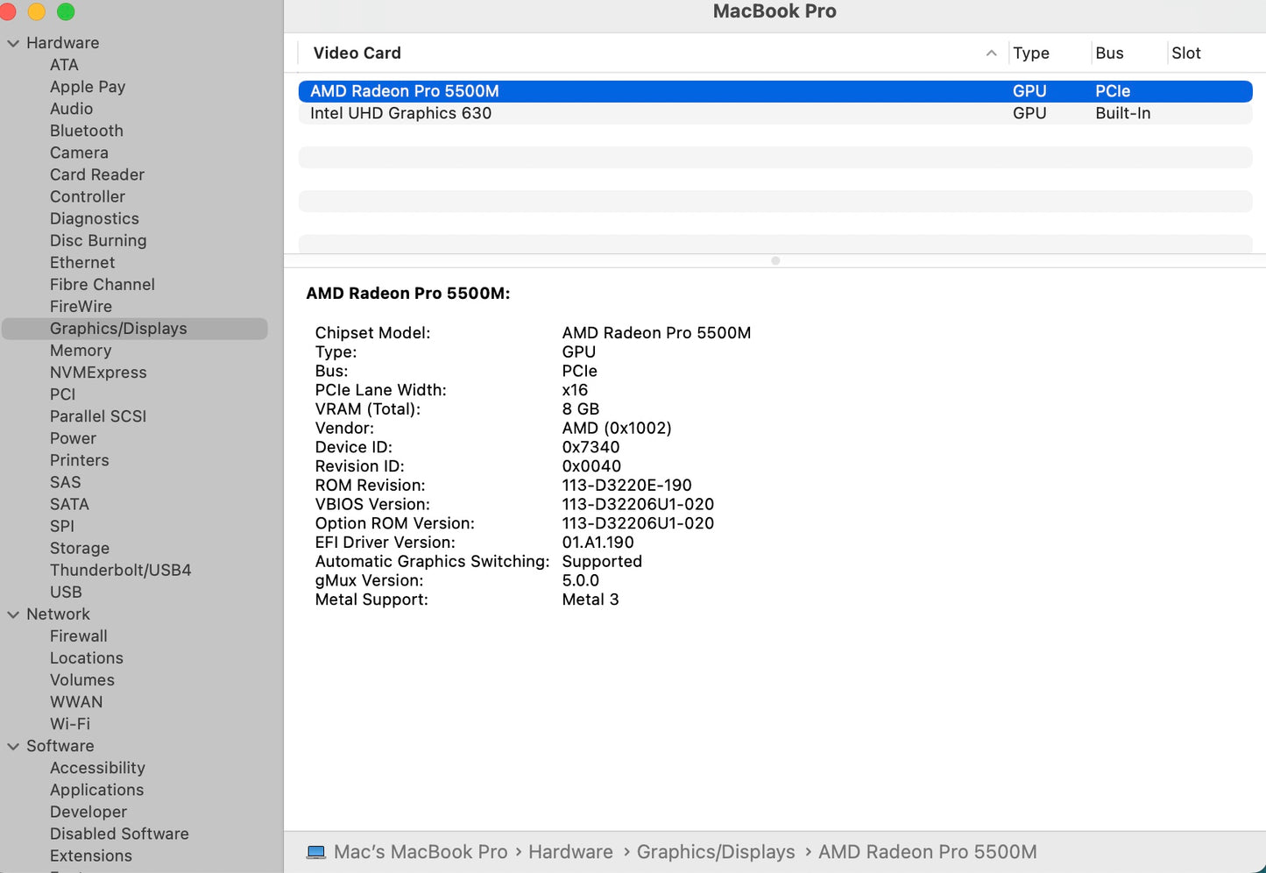Collapse the Software section
The height and width of the screenshot is (873, 1266).
click(12, 745)
